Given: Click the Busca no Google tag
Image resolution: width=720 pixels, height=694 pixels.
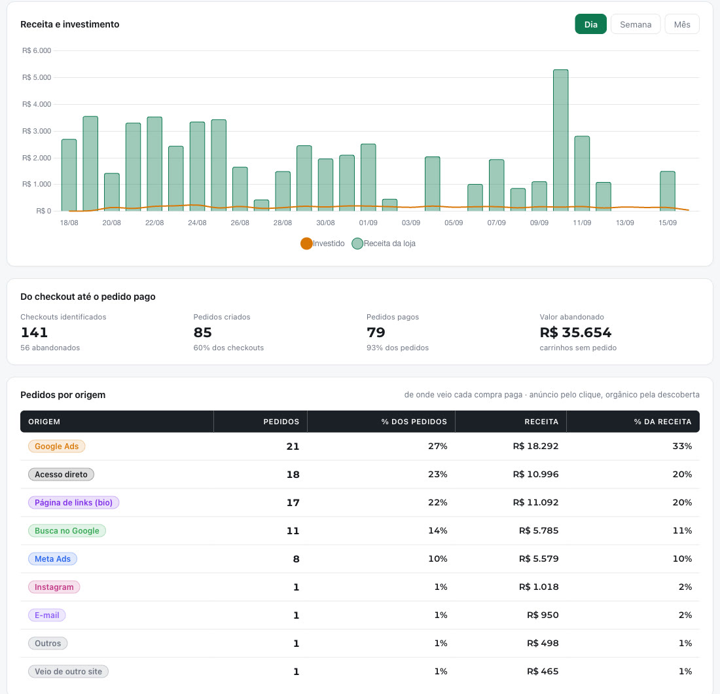Looking at the screenshot, I should (67, 531).
